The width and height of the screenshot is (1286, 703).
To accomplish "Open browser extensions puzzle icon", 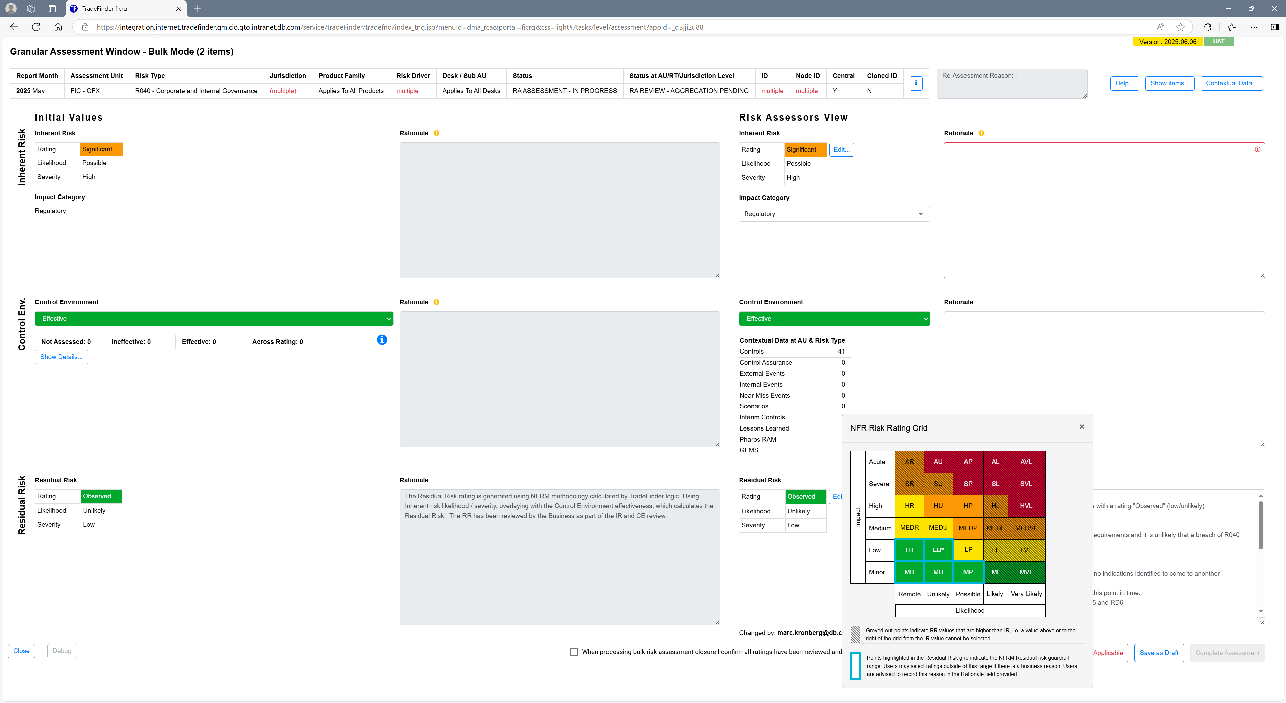I will click(1207, 27).
